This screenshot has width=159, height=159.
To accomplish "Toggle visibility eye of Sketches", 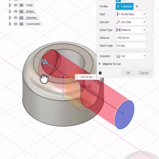I will point(15,18).
